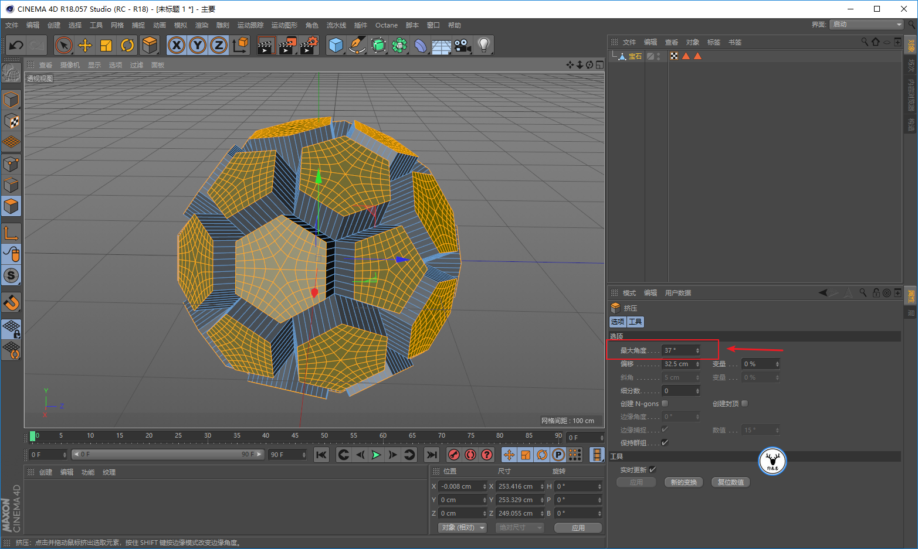Viewport: 918px width, 549px height.
Task: Open the 创建 menu in the material manager
Action: coord(46,472)
